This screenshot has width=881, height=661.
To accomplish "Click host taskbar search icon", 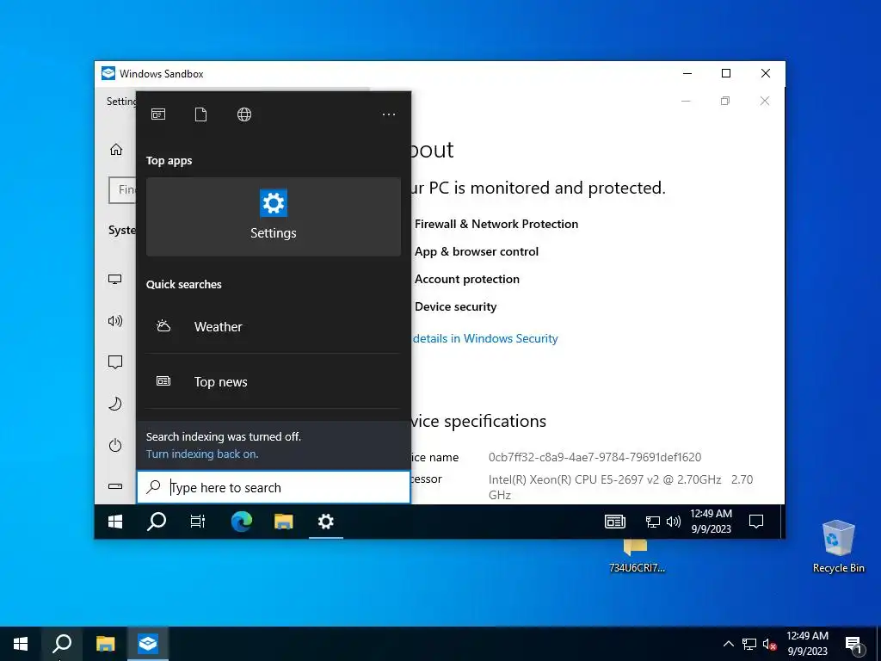I will [62, 644].
